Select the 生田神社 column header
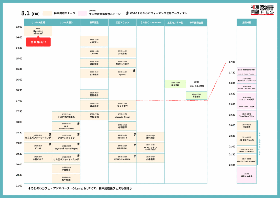280x198 pixels. coord(246,22)
